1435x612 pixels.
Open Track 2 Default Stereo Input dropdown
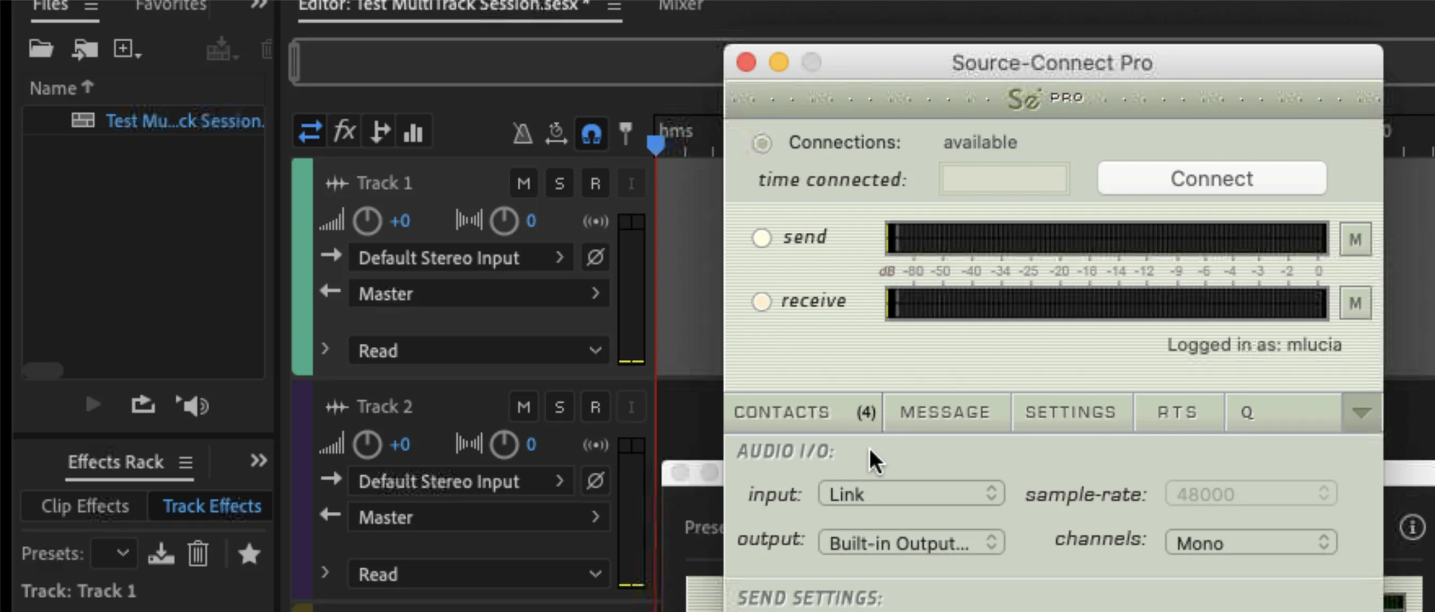(x=461, y=481)
